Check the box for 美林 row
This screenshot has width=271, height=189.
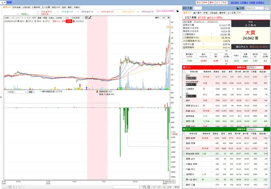[x=184, y=100]
